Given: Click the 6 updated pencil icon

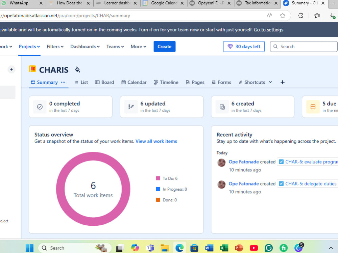Looking at the screenshot, I should click(131, 107).
